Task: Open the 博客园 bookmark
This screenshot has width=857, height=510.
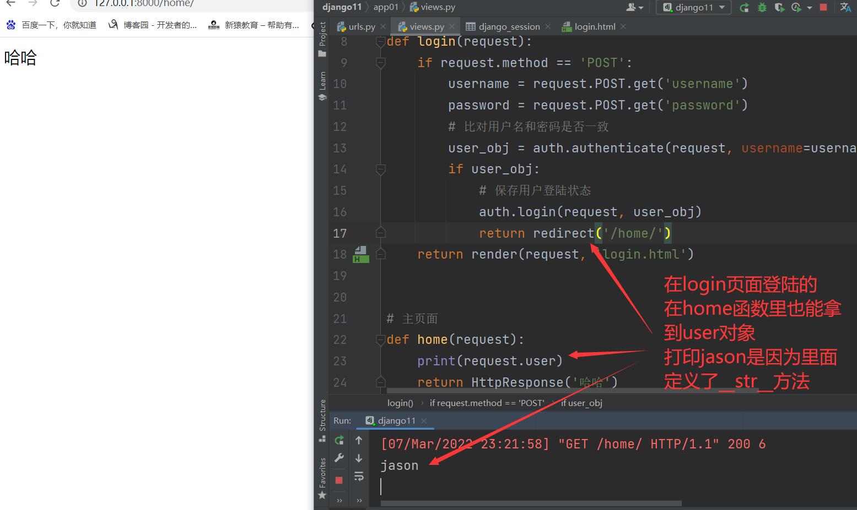Action: [153, 25]
